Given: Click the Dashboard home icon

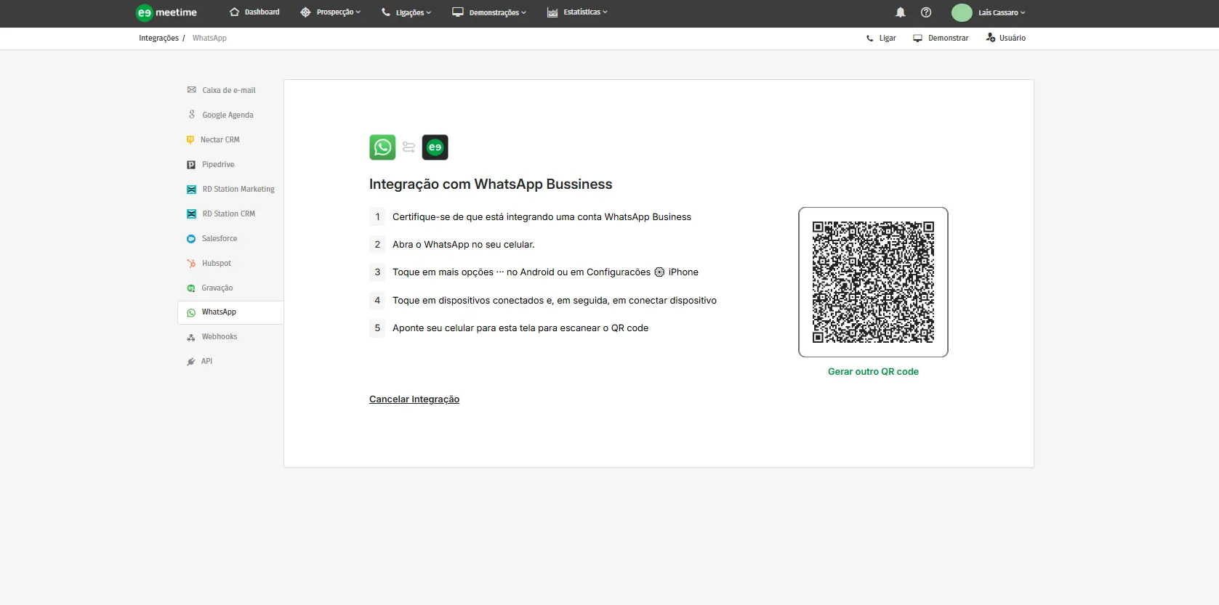Looking at the screenshot, I should (x=234, y=12).
